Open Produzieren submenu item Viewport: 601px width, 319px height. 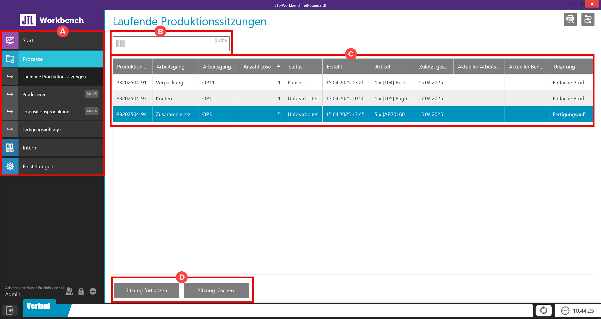(34, 94)
